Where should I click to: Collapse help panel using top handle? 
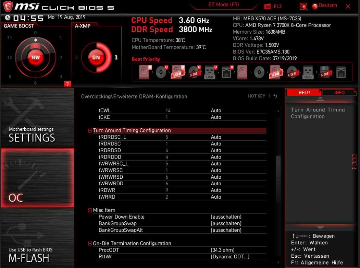320,99
